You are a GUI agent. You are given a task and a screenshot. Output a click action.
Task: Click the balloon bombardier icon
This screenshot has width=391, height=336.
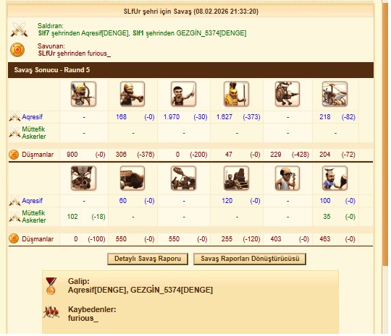83,178
